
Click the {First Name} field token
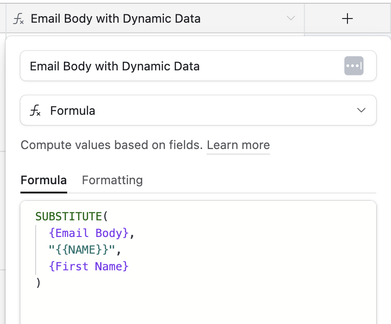[x=88, y=267]
